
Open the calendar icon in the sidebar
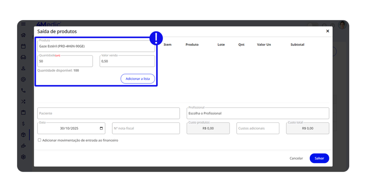(23, 46)
